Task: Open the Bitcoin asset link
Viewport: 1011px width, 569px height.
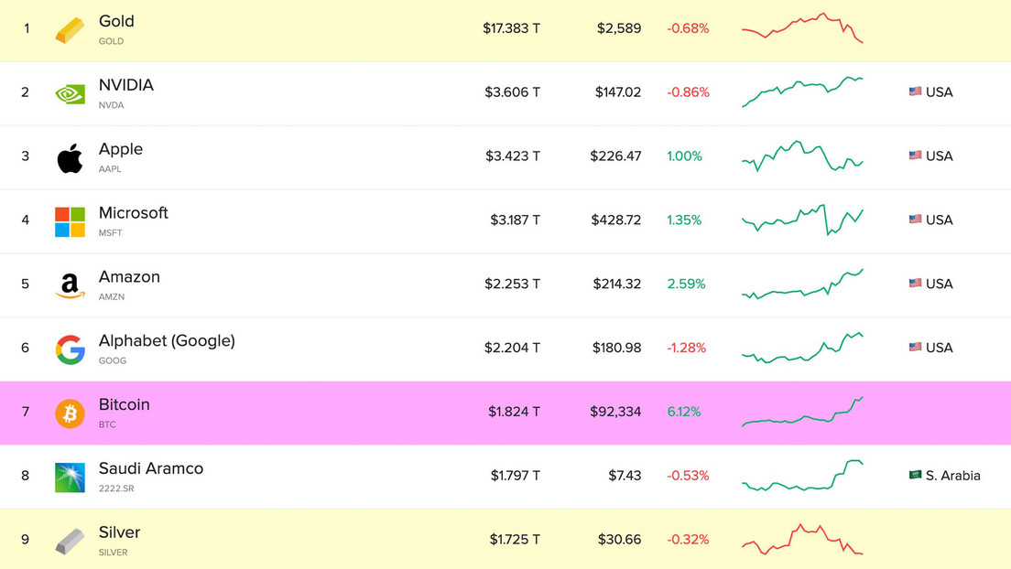Action: coord(125,405)
